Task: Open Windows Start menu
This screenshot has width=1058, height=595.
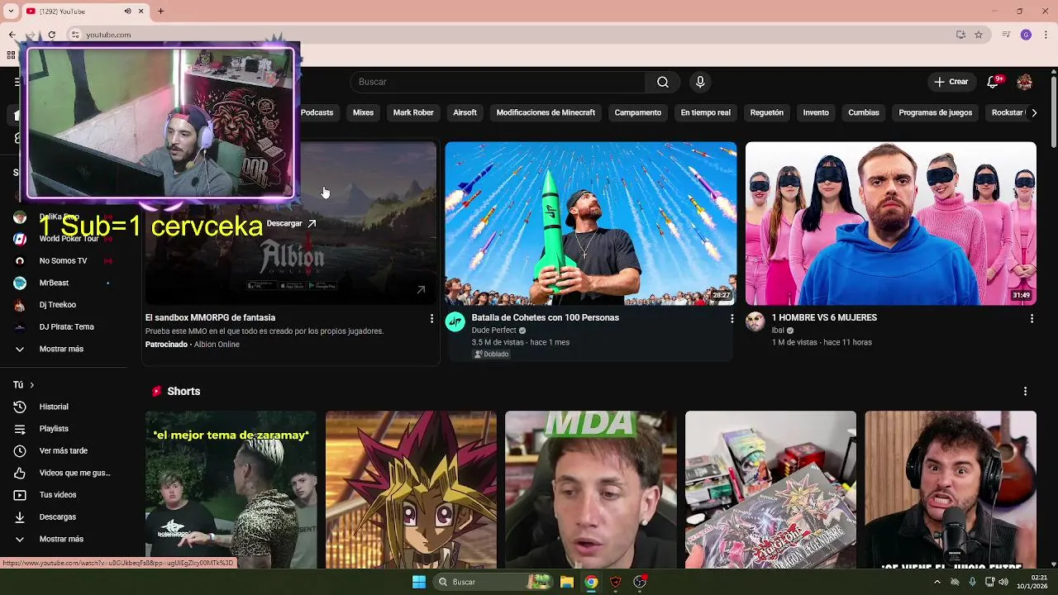Action: click(x=419, y=582)
